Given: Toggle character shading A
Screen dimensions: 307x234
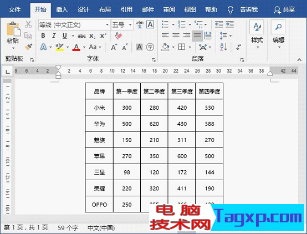Looking at the screenshot, I should point(139,47).
